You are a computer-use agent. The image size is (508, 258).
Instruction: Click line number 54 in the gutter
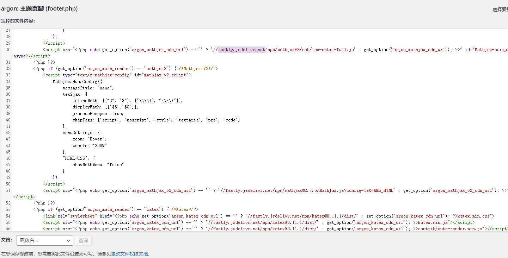(8, 216)
